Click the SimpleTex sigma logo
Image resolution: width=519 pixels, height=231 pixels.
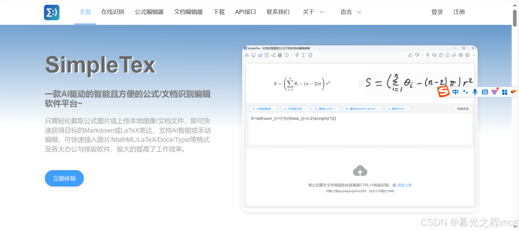tap(52, 13)
